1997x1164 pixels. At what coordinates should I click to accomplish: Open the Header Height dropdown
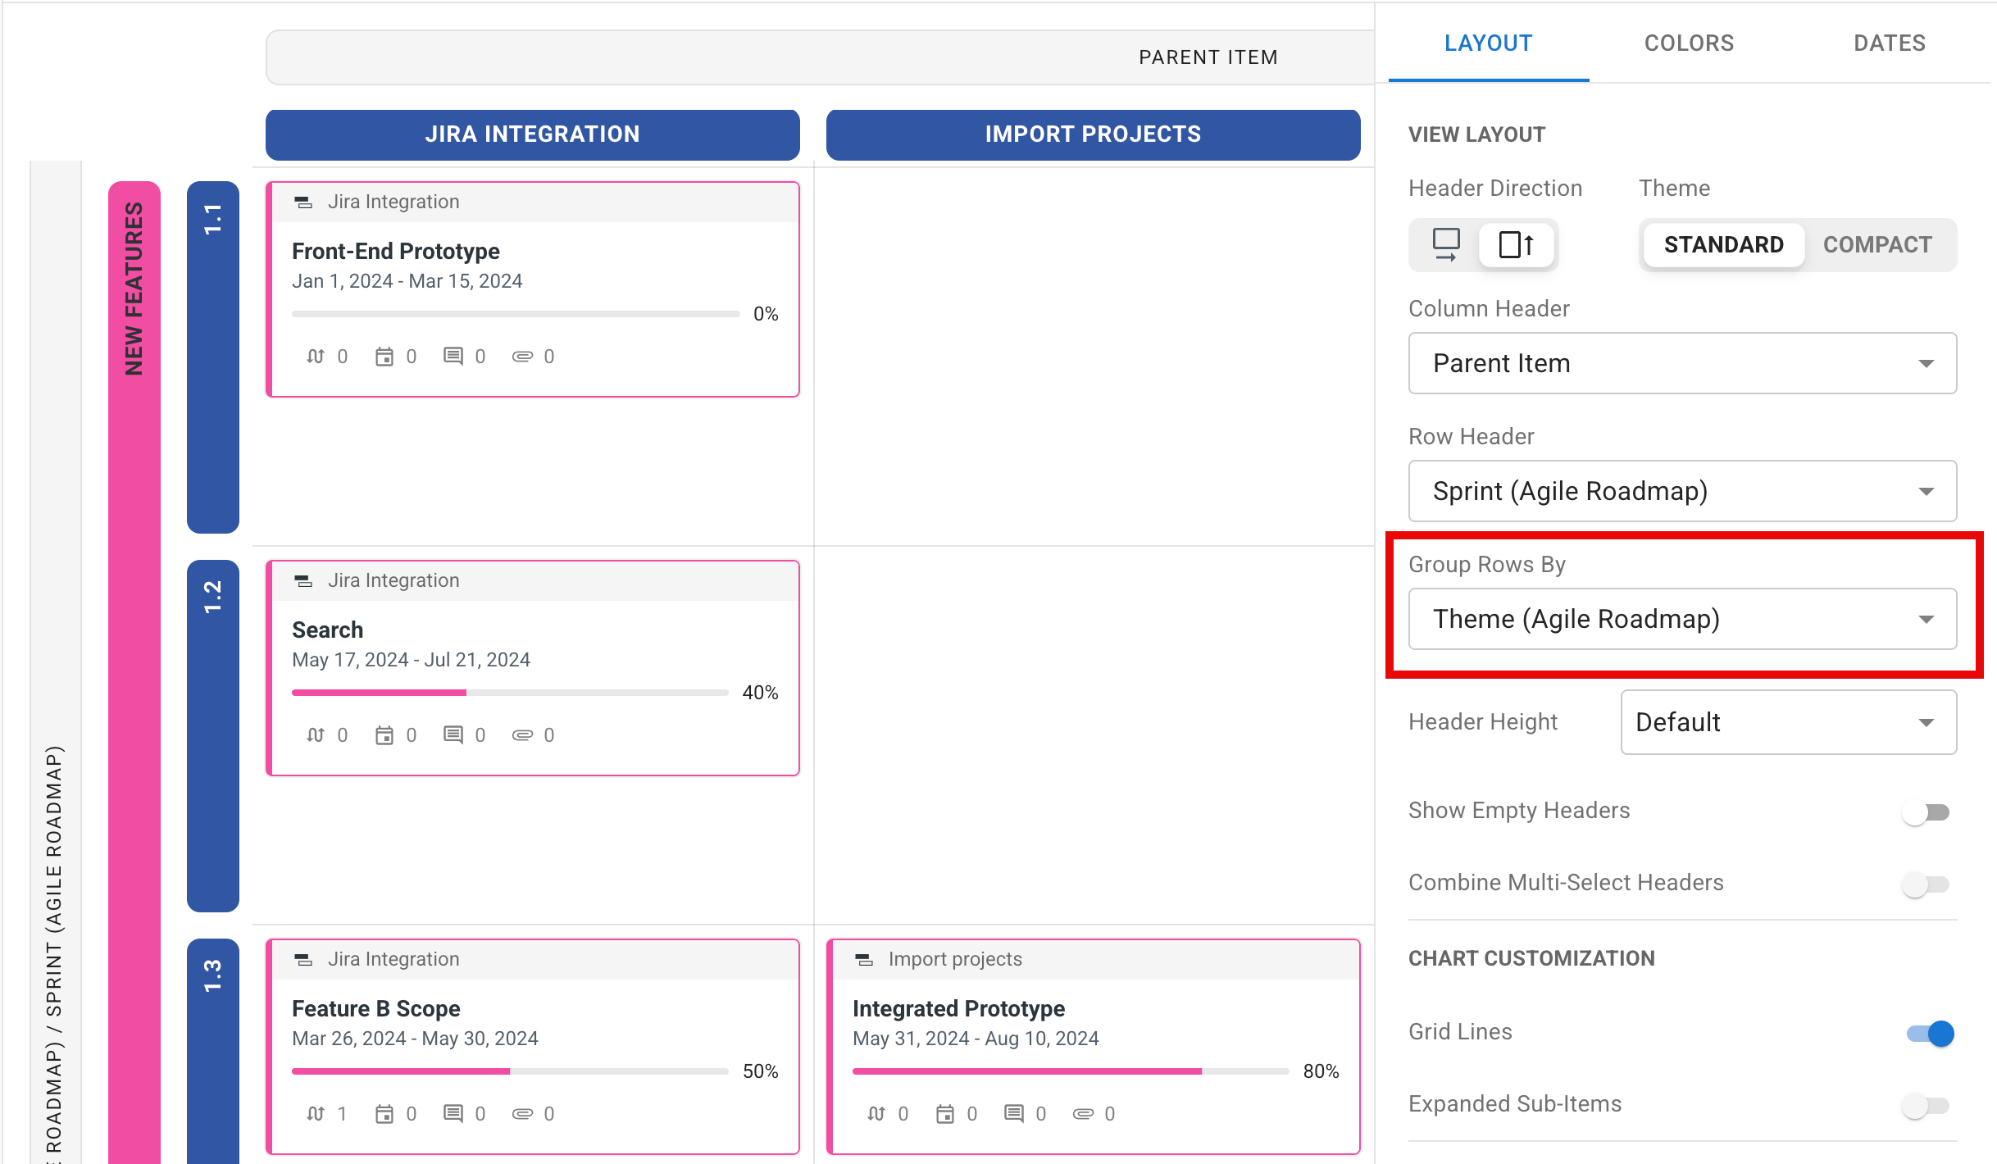(x=1788, y=722)
